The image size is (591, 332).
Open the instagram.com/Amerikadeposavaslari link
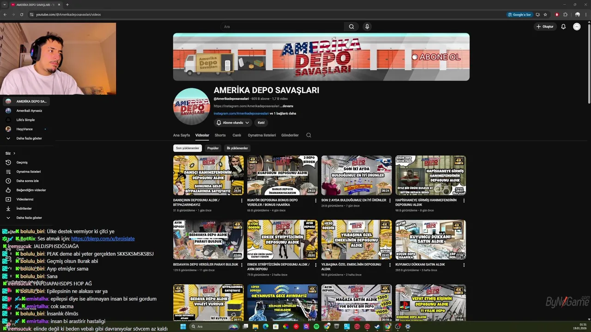click(241, 113)
